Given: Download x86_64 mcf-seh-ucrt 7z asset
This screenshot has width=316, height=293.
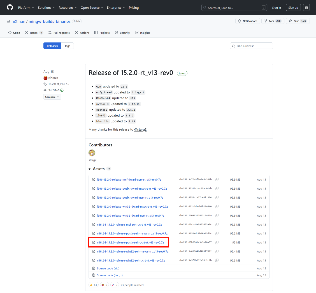Looking at the screenshot, I should [129, 225].
